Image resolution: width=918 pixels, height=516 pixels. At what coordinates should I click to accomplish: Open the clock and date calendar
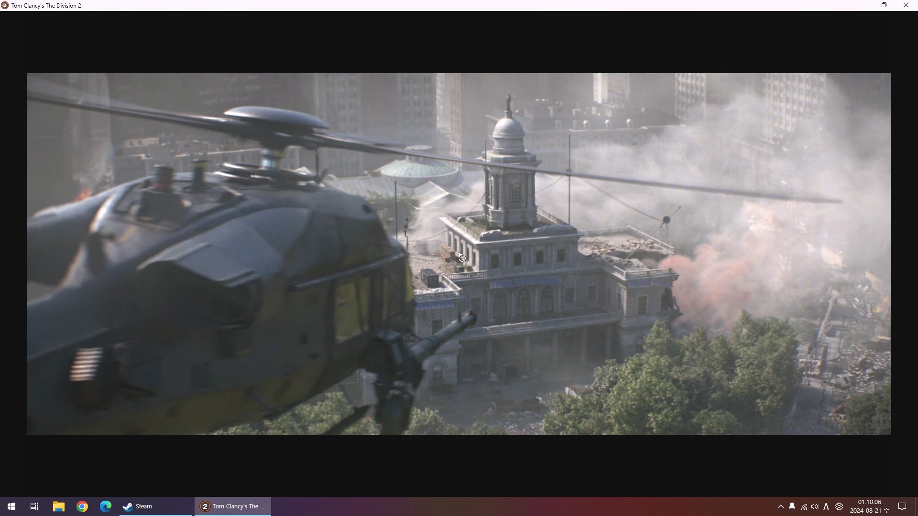(869, 506)
